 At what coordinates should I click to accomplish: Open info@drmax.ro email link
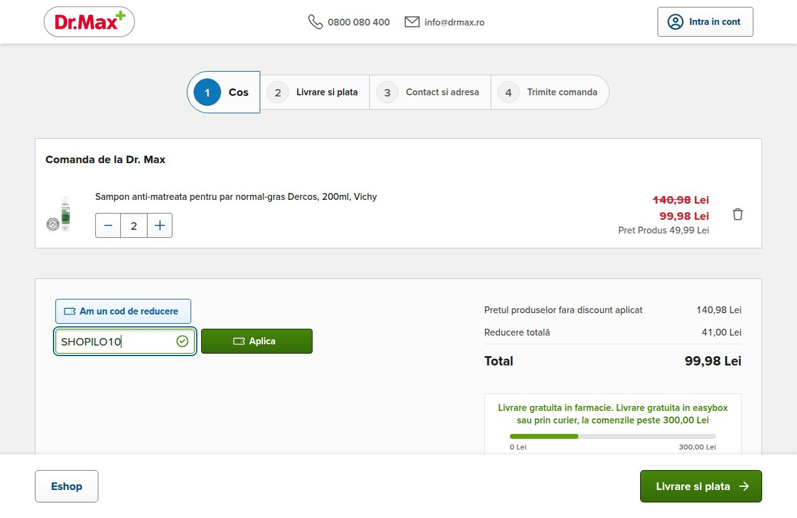pyautogui.click(x=455, y=22)
